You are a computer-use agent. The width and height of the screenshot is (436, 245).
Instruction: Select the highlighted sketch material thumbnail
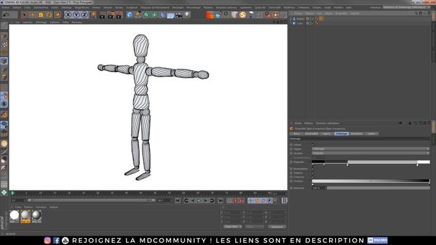click(25, 216)
